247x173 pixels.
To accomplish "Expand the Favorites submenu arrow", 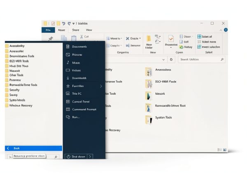I will tap(101, 86).
